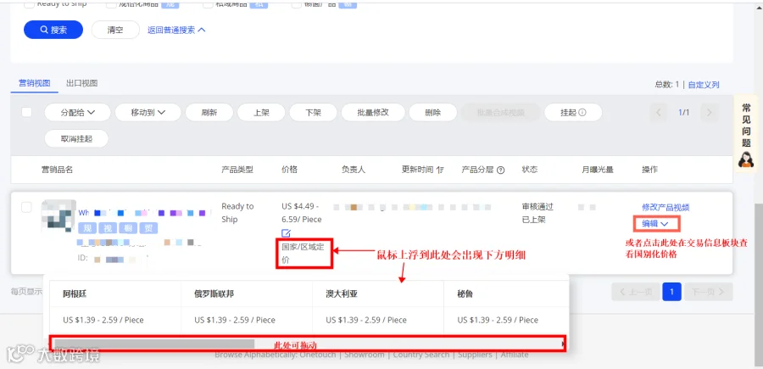The height and width of the screenshot is (369, 763).
Task: Expand the 移动到 dropdown
Action: [x=148, y=113]
